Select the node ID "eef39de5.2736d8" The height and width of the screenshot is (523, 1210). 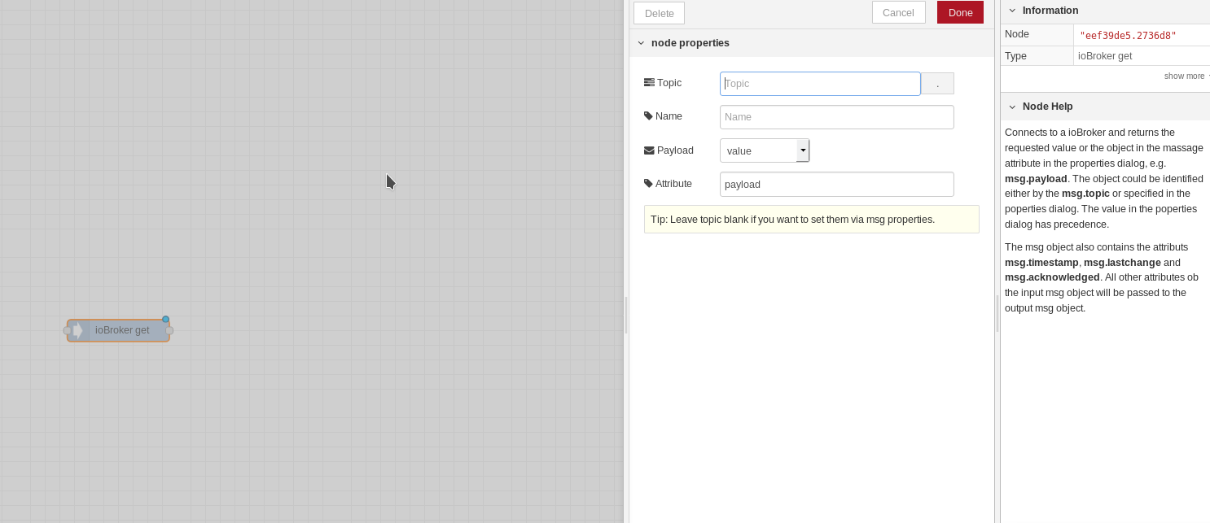coord(1128,35)
